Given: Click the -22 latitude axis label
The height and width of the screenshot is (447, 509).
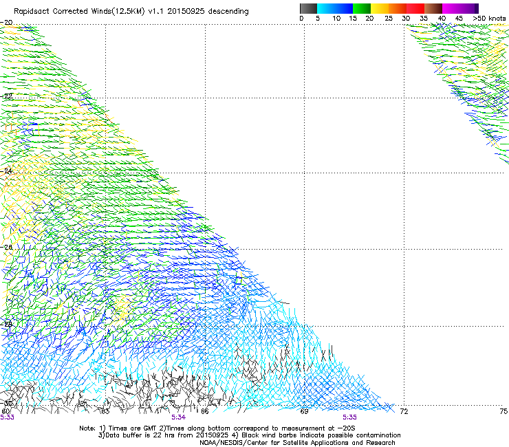Looking at the screenshot, I should (x=7, y=96).
